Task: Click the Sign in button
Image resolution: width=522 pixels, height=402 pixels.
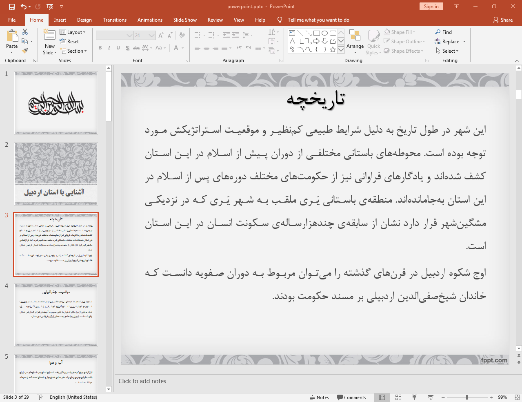Action: coord(431,7)
